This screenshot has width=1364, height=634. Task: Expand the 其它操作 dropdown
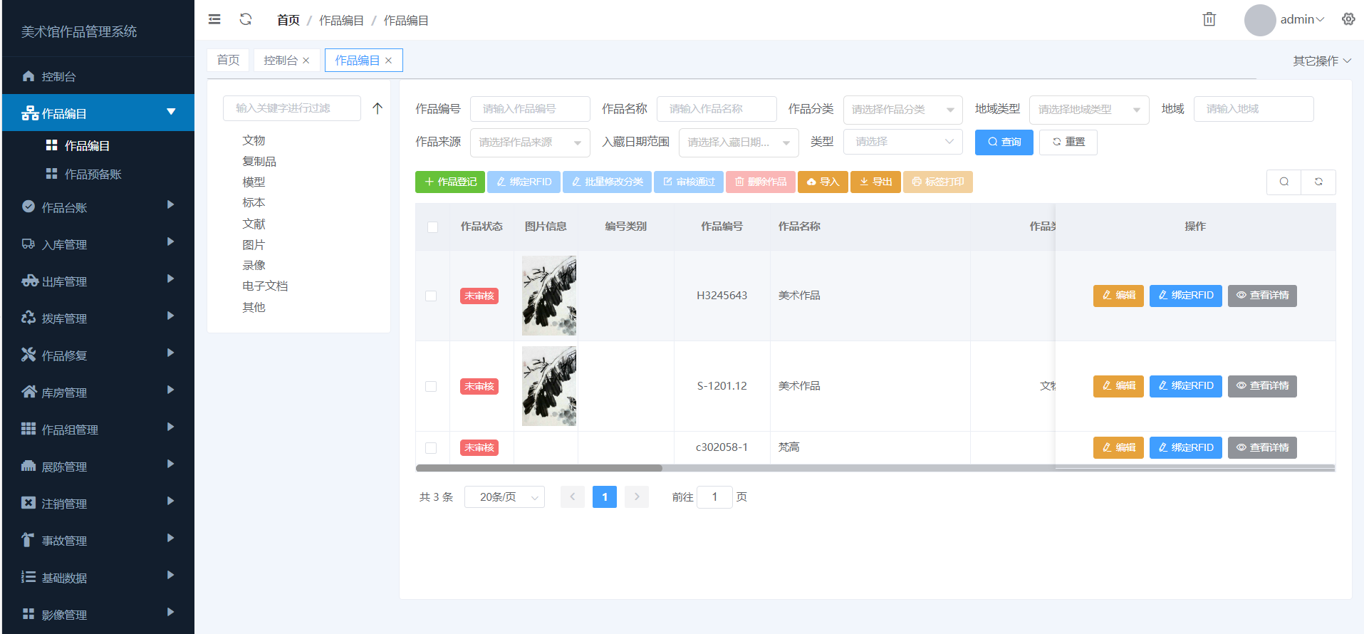[1321, 61]
